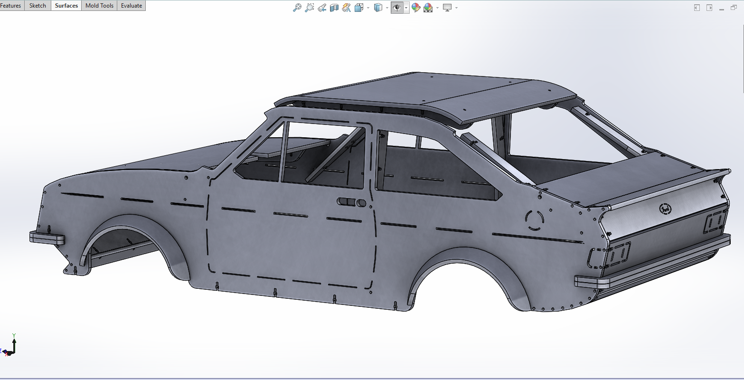Click the Zoom to Fit magnifier icon

coord(297,8)
